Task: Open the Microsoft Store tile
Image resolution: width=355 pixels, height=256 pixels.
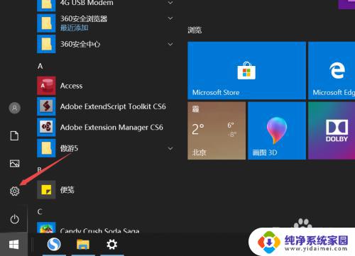Action: point(246,70)
